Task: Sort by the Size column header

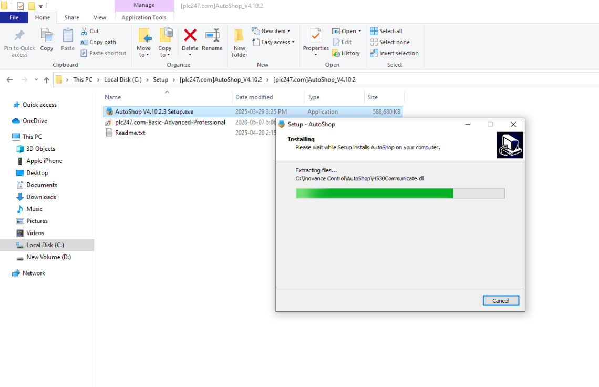Action: coord(384,97)
